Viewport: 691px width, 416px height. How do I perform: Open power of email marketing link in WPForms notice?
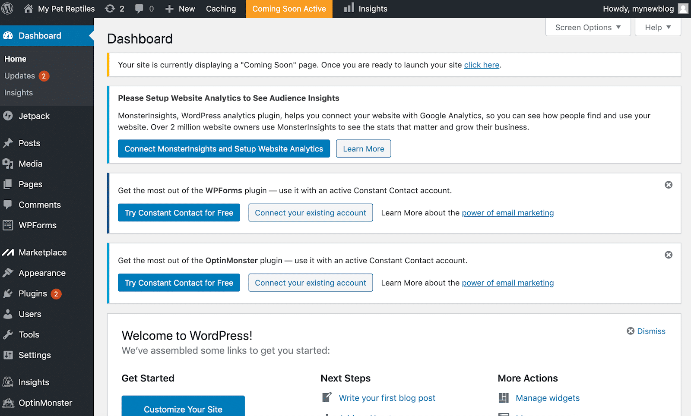pyautogui.click(x=508, y=213)
